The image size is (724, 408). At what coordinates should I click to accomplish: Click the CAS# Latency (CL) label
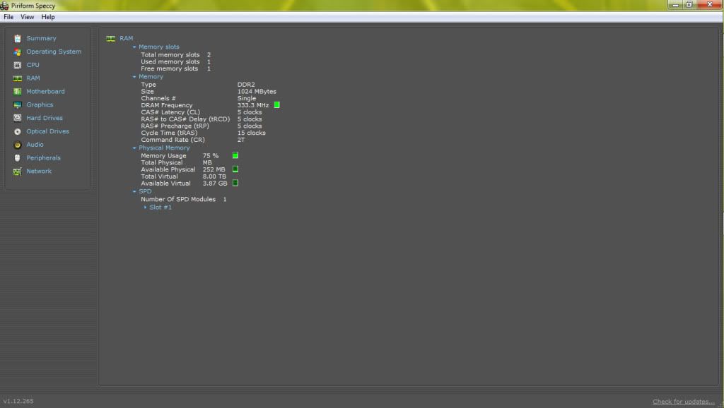tap(170, 112)
